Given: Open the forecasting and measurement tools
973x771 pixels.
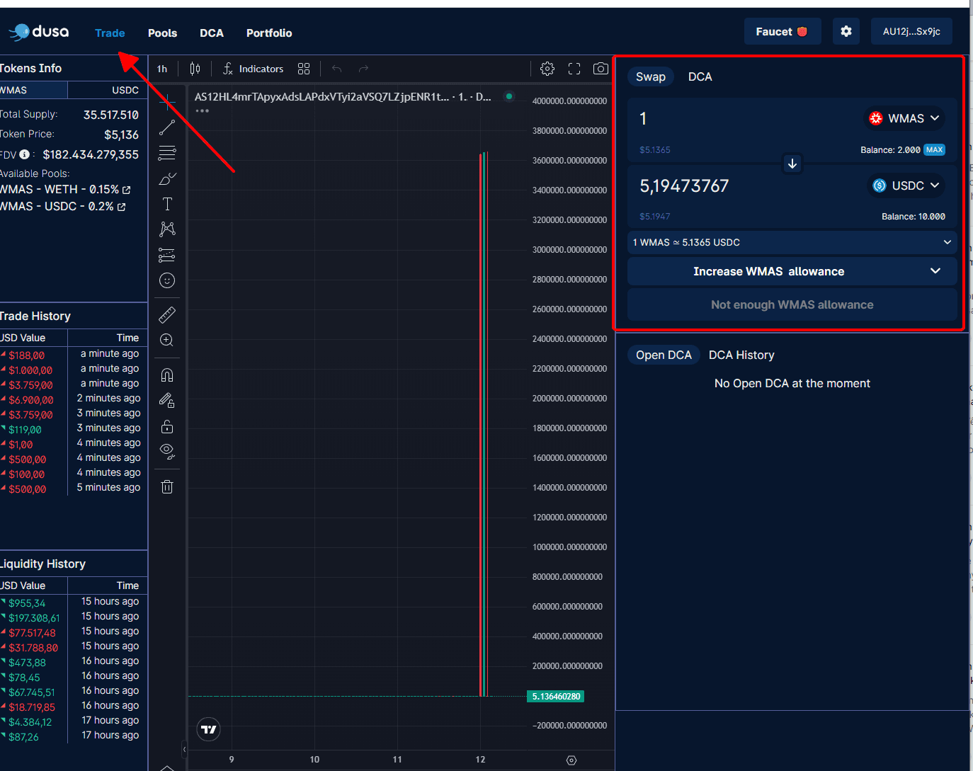Looking at the screenshot, I should (167, 255).
